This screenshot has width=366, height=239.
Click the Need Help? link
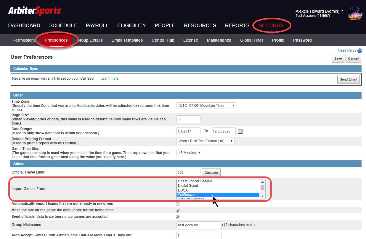(x=347, y=50)
